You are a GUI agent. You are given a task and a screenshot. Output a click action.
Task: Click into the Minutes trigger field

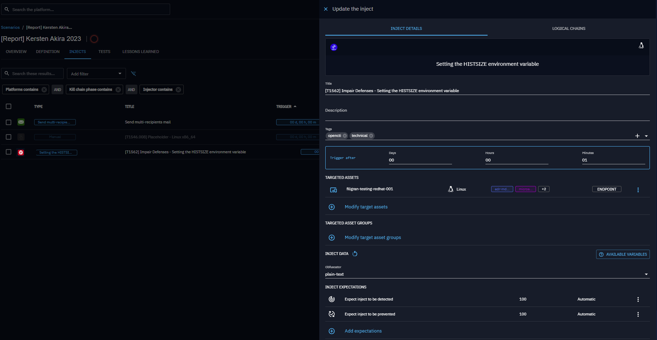pos(613,160)
